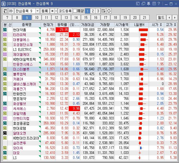Click the 필드 button
179x163 pixels.
point(161,18)
